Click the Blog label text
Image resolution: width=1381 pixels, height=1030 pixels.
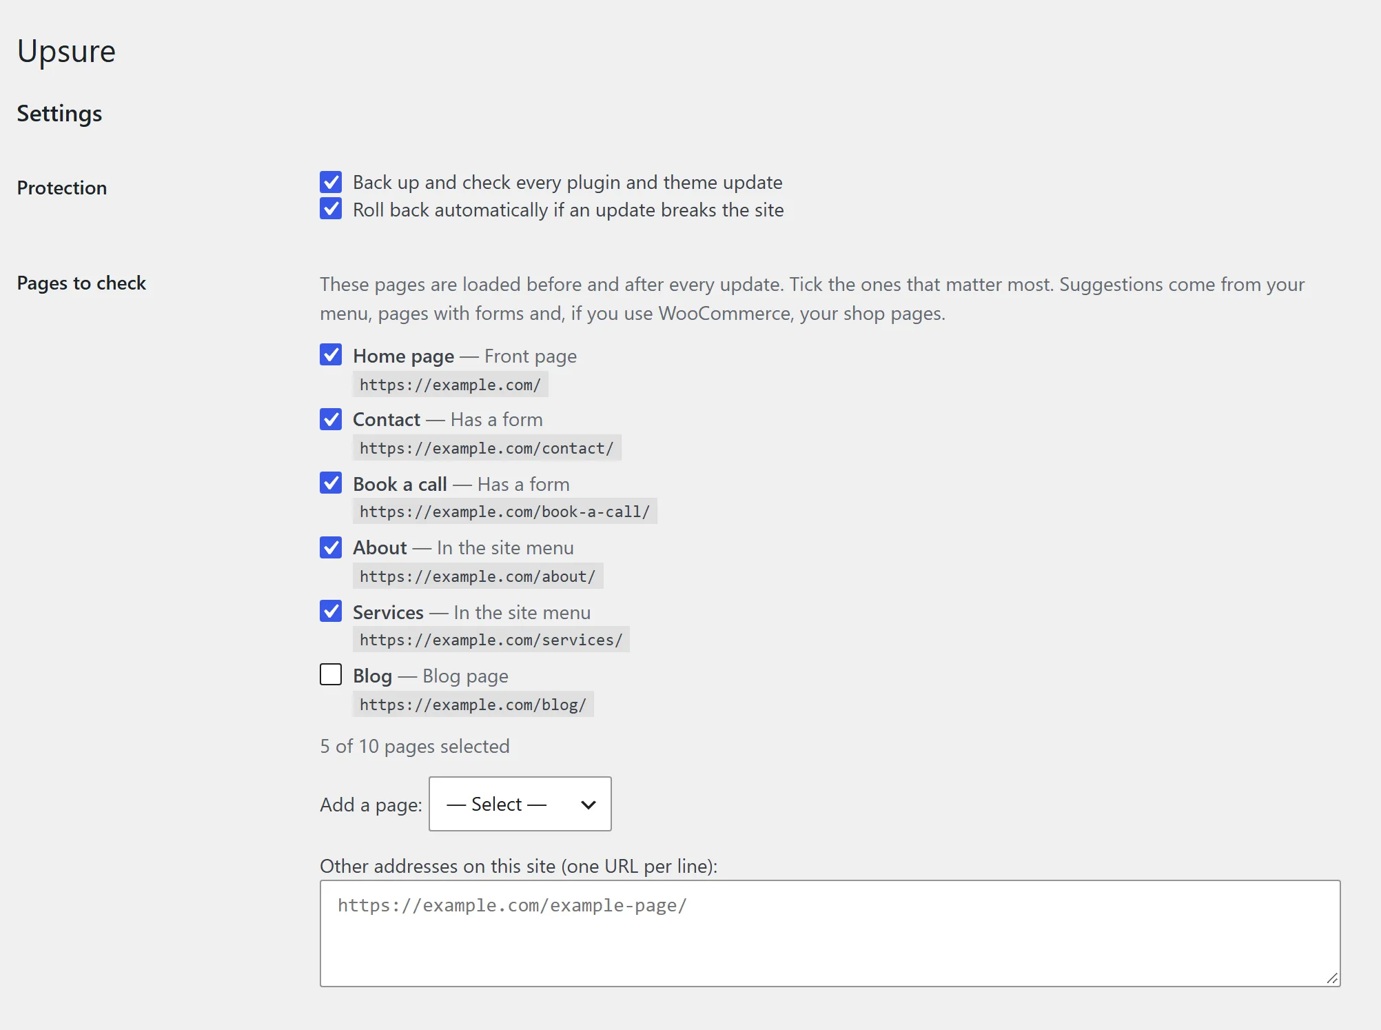372,676
